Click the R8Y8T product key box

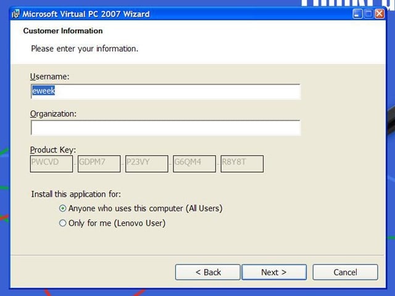pyautogui.click(x=242, y=163)
